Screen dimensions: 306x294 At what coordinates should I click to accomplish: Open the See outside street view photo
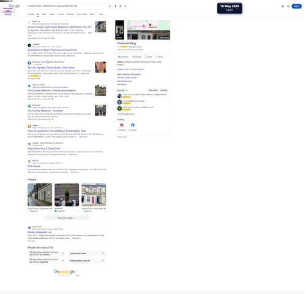tap(149, 35)
